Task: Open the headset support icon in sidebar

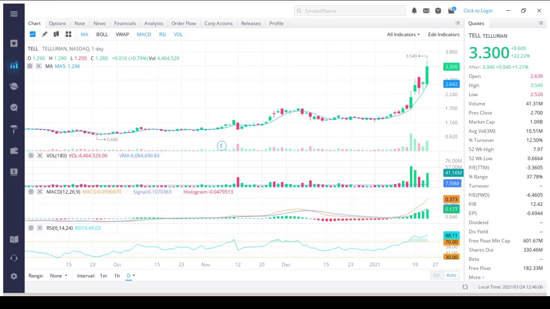Action: click(x=14, y=258)
